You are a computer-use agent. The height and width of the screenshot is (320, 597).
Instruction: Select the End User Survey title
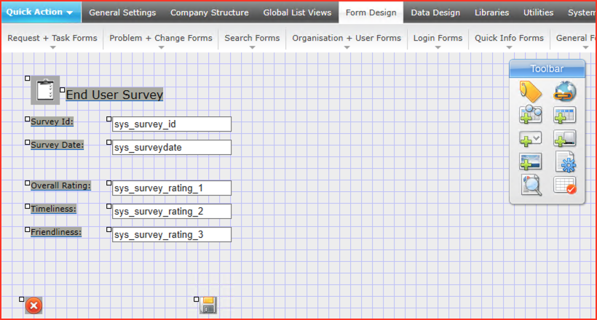point(114,95)
